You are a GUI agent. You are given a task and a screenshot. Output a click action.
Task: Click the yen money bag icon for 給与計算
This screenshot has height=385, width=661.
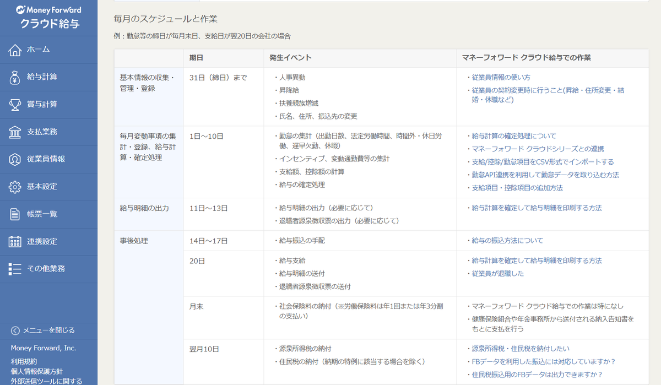pyautogui.click(x=15, y=77)
